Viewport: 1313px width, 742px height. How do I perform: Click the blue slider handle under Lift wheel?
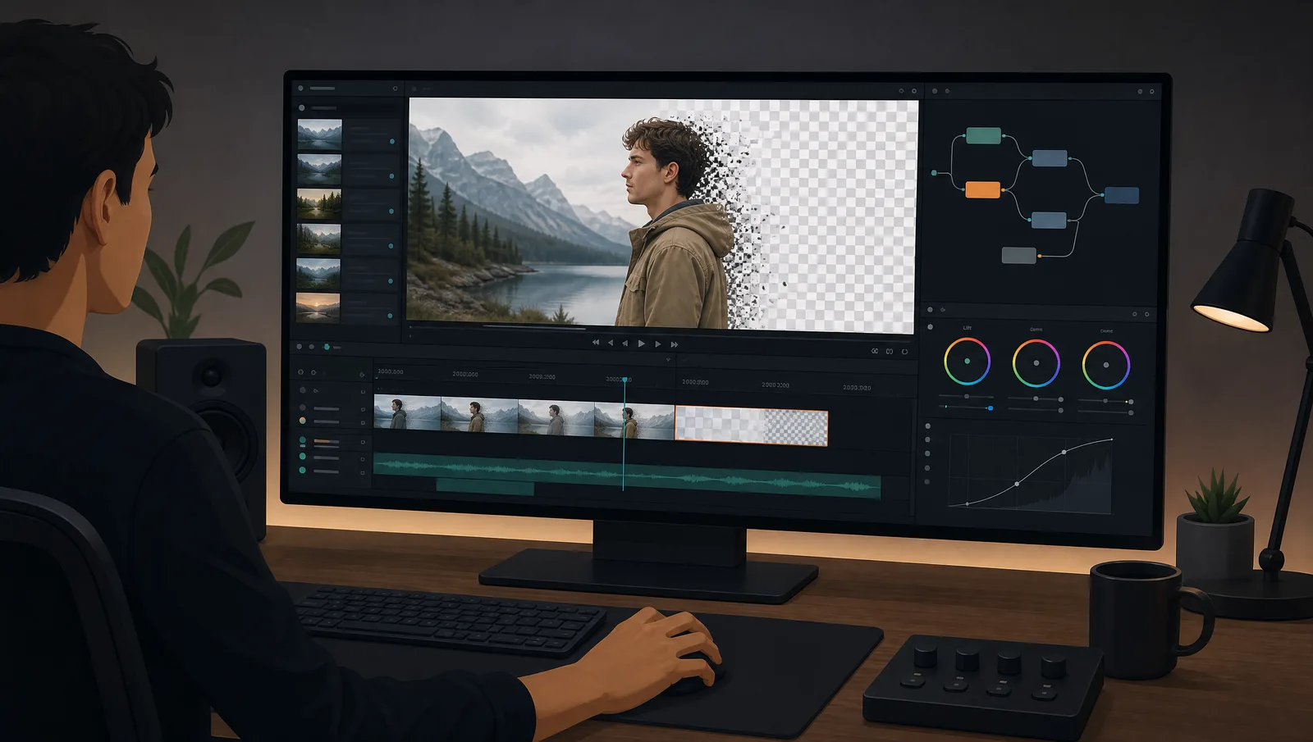[x=990, y=407]
